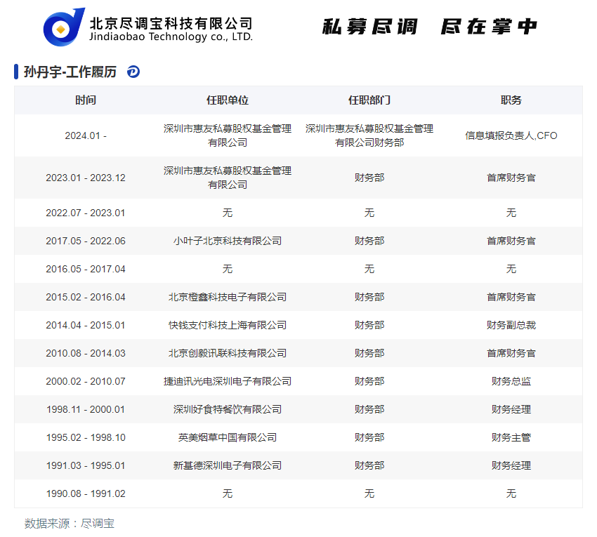Click the Jindiaobao company logo icon
The height and width of the screenshot is (537, 597).
tap(64, 27)
